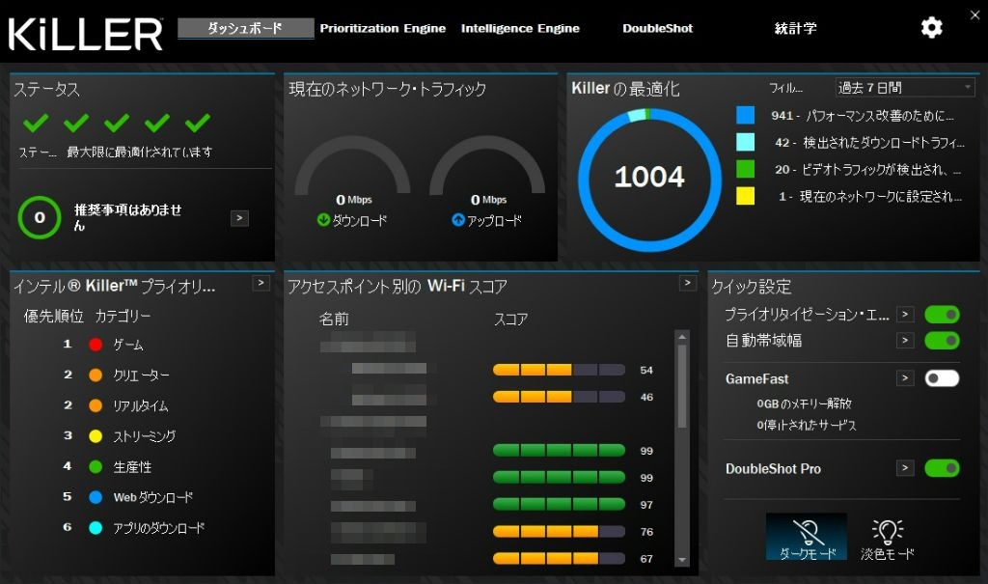Expand the Killer priority panel arrow
This screenshot has height=584, width=988.
261,283
